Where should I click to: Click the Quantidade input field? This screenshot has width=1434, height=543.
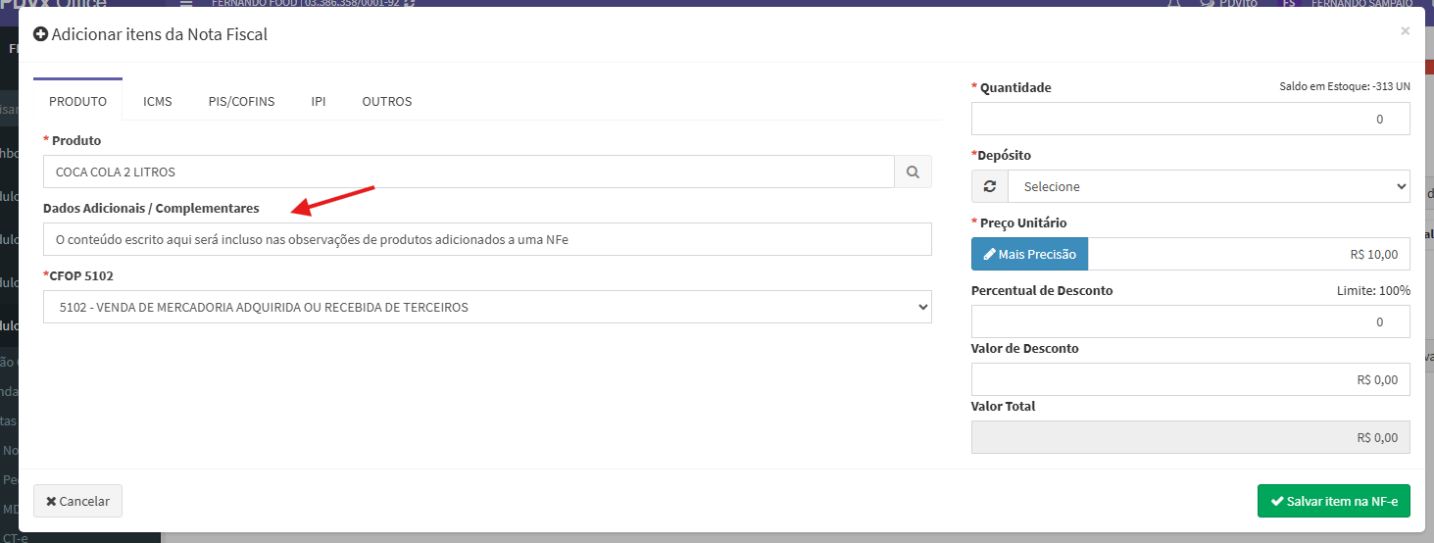[1191, 119]
